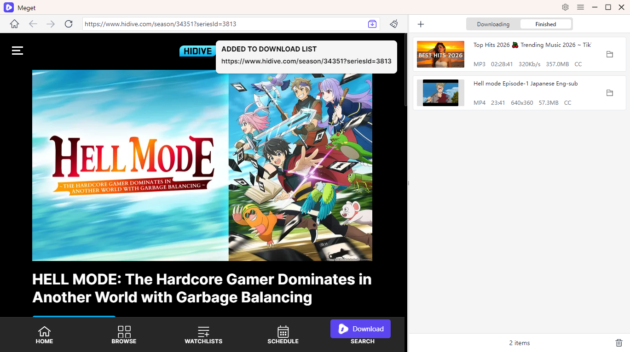Select the Home navigation icon in browser toolbar

point(14,24)
